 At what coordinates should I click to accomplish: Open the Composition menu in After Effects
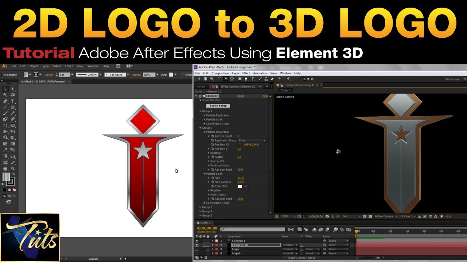coord(220,73)
